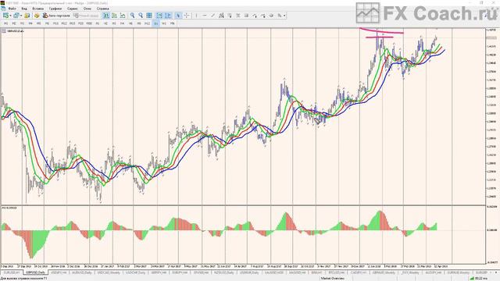The height and width of the screenshot is (281, 500).
Task: Click the greyed New order button
Action: pos(86,16)
